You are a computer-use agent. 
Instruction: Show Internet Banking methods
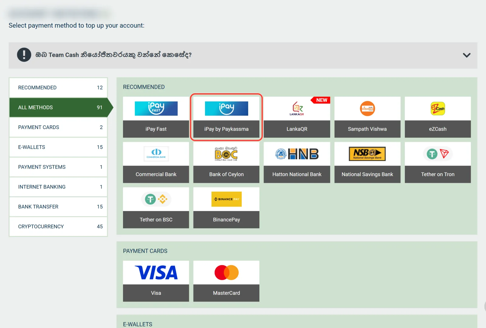[x=58, y=187]
